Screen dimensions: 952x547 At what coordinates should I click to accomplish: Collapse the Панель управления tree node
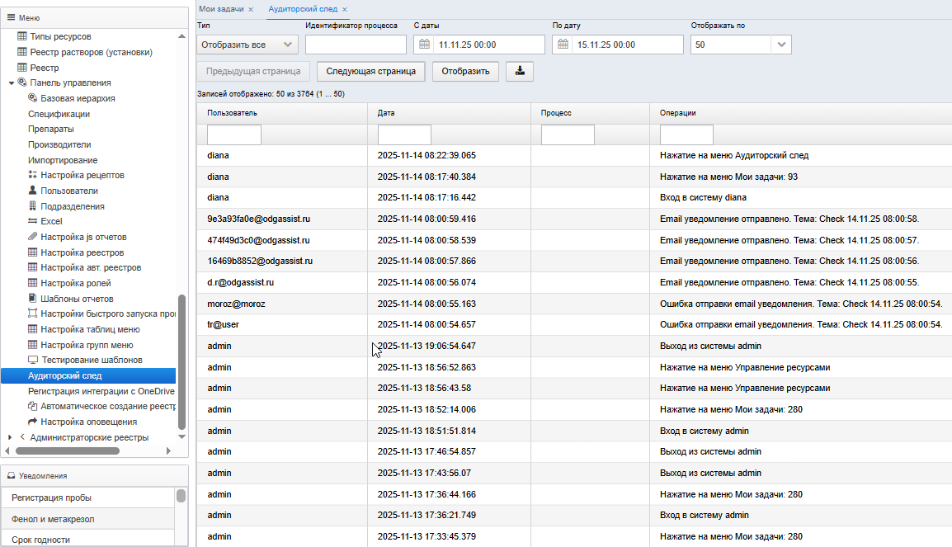click(11, 83)
